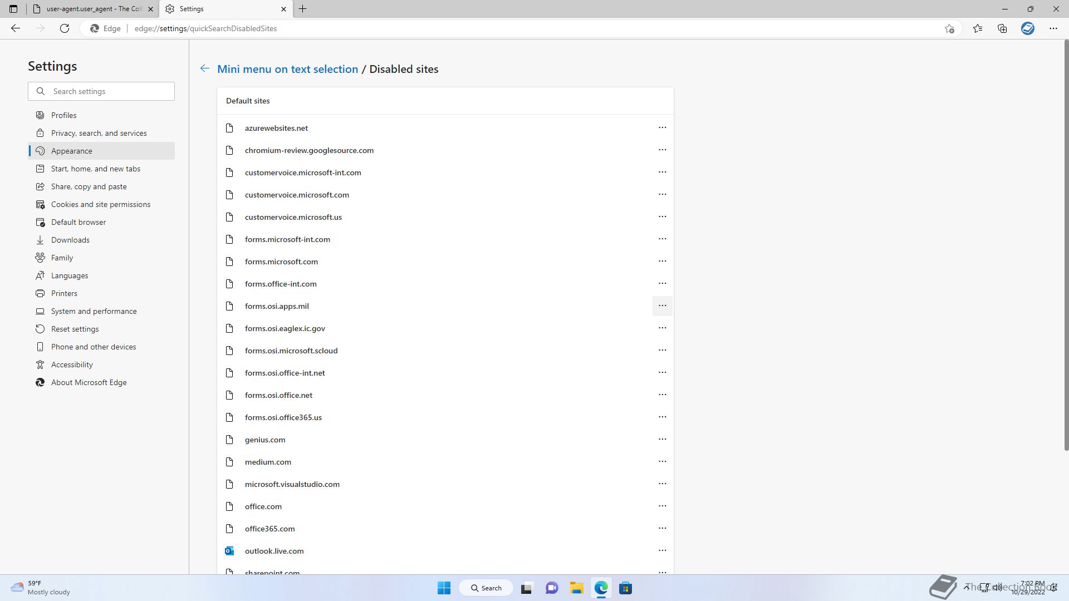Select the forms.office-int.com entry

click(445, 284)
